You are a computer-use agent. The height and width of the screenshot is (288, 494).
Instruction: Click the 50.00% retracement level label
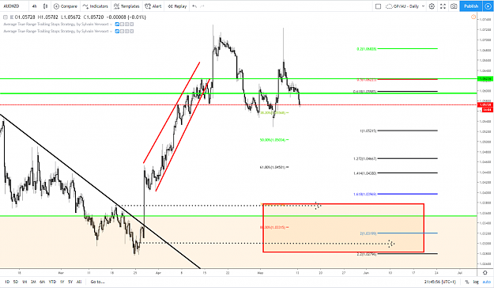tap(273, 140)
